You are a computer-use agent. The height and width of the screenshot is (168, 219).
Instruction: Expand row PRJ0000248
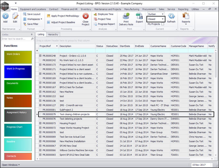tap(40, 56)
